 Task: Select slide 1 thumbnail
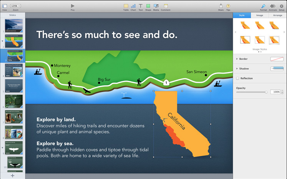[14, 25]
